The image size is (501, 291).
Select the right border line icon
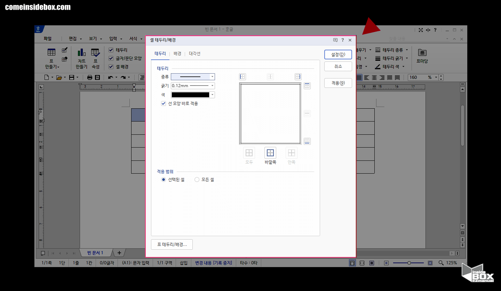point(298,77)
